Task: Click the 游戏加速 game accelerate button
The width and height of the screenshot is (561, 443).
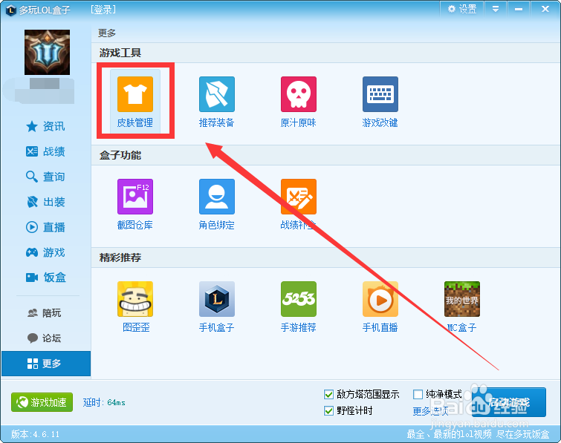Action: coord(42,402)
